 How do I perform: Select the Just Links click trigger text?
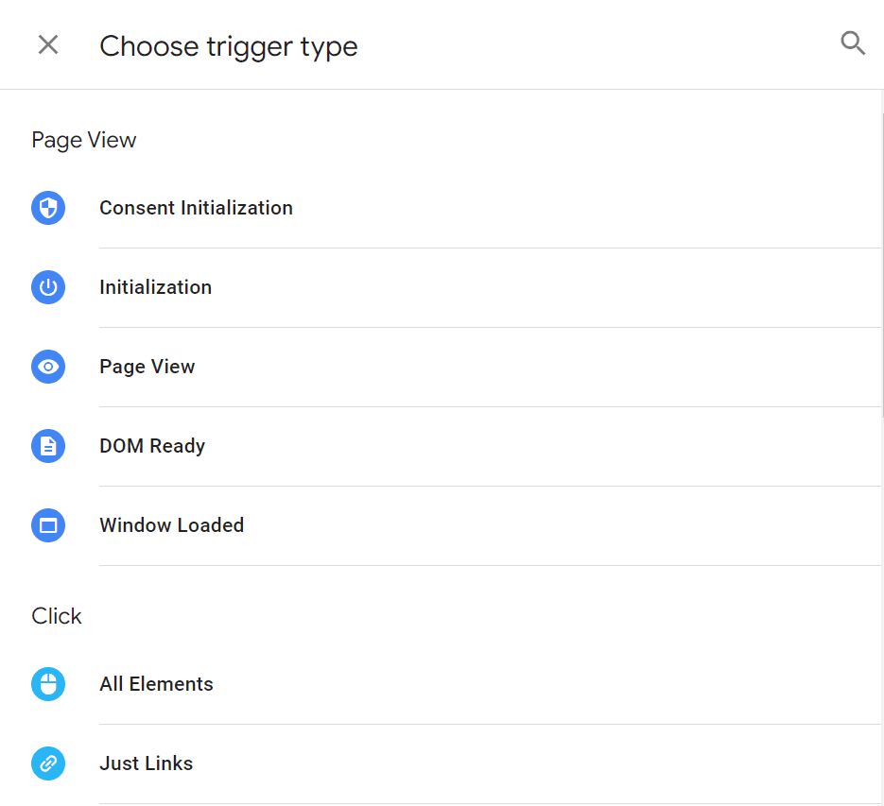(146, 763)
